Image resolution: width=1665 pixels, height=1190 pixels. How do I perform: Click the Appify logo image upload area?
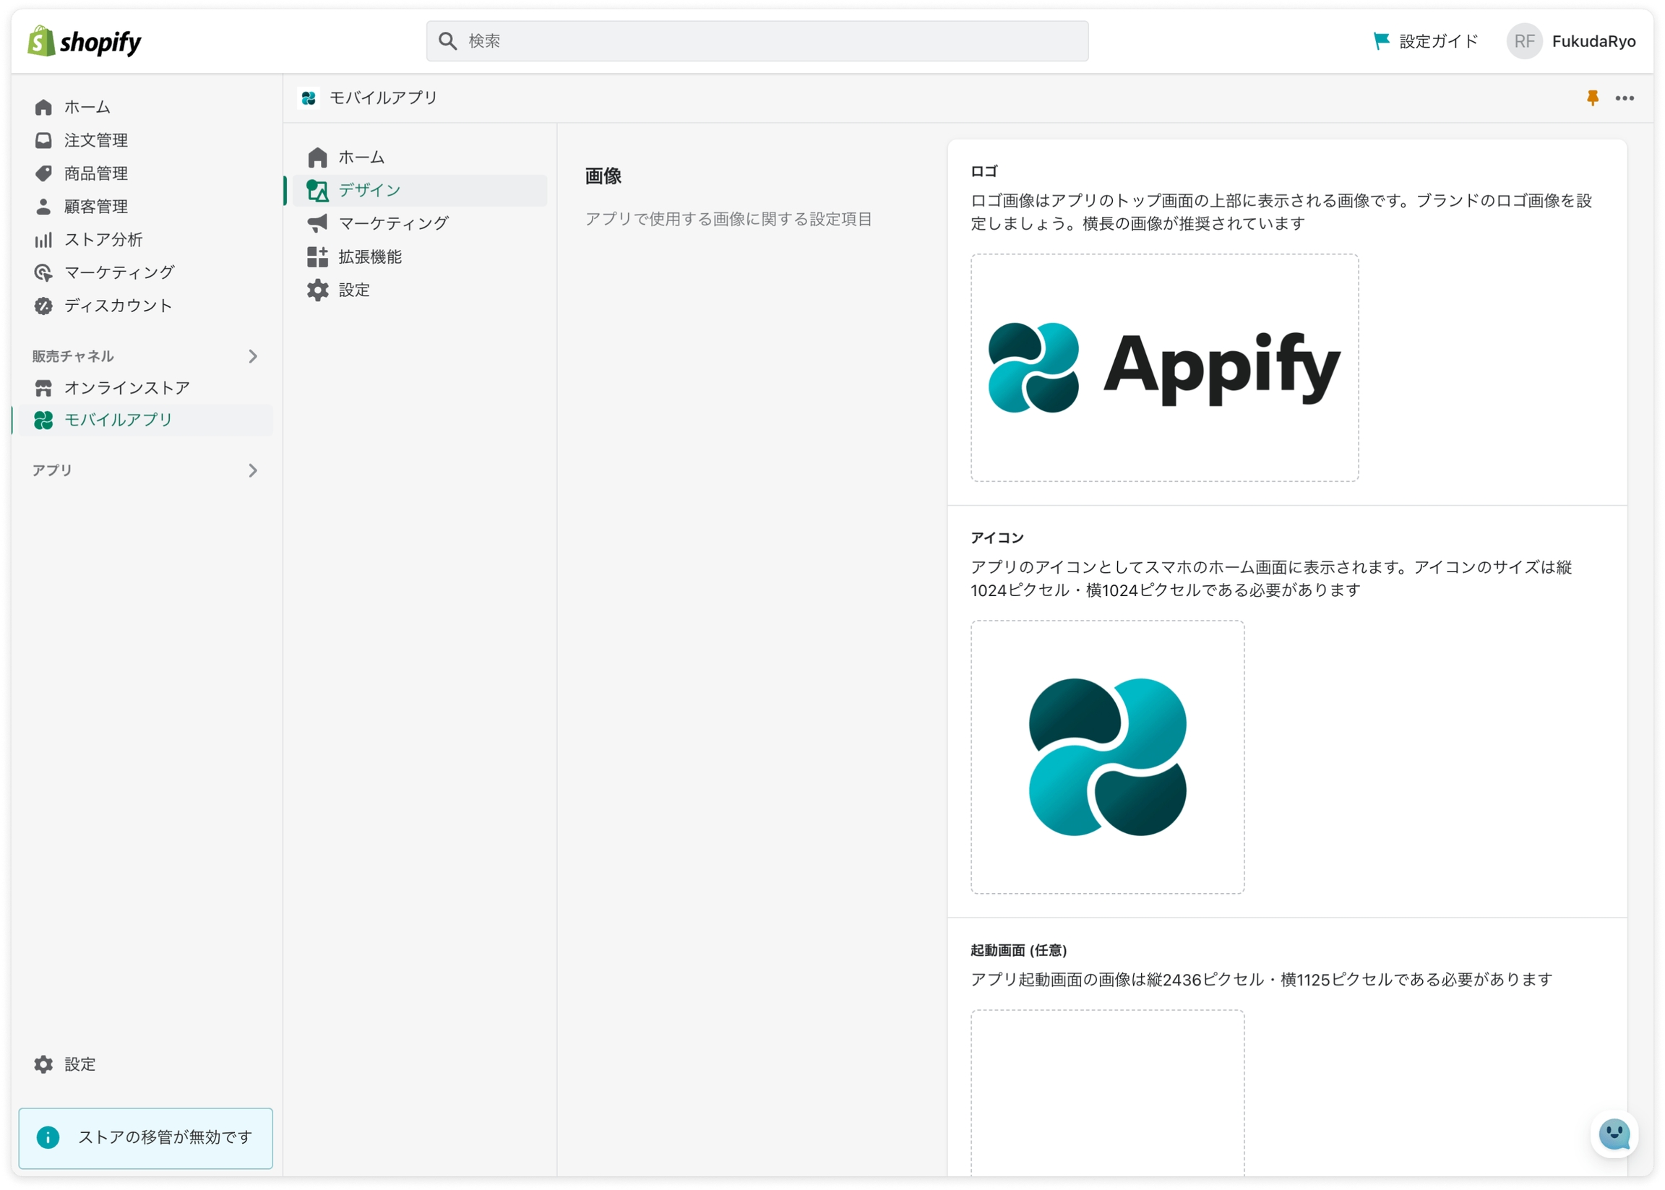pyautogui.click(x=1164, y=368)
